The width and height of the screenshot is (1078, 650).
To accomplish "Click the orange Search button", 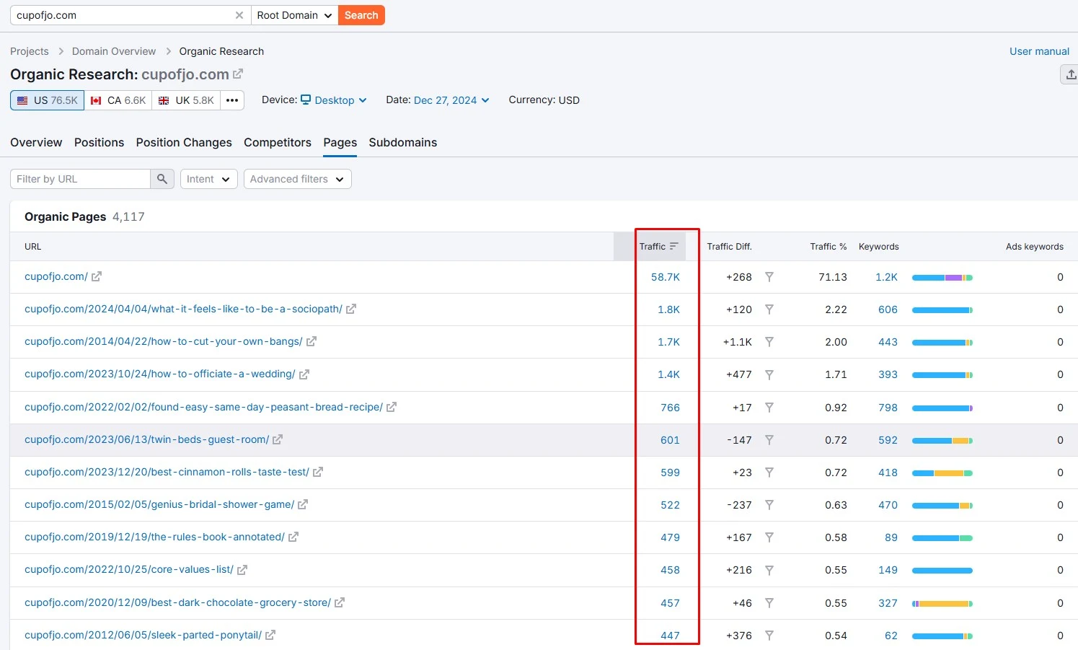I will tap(361, 15).
